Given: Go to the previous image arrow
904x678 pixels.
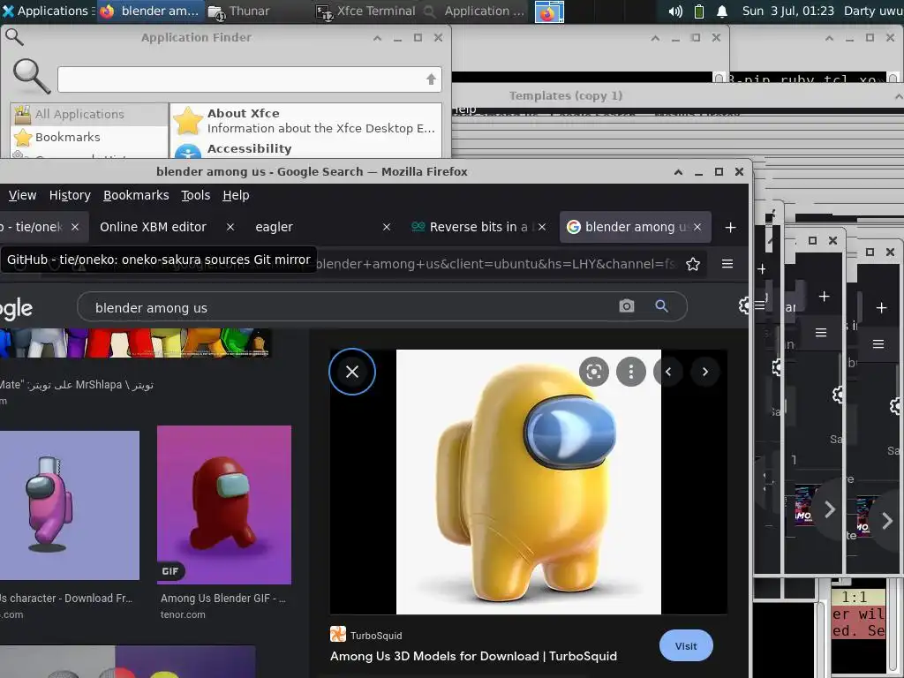Looking at the screenshot, I should click(668, 372).
